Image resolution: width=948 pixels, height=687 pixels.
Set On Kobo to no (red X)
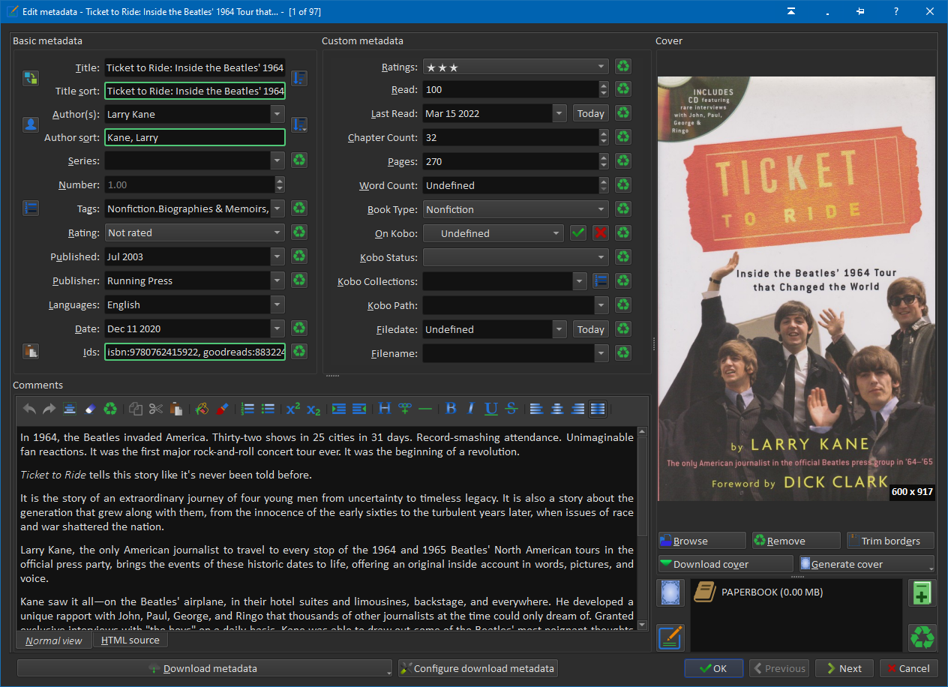click(x=600, y=233)
